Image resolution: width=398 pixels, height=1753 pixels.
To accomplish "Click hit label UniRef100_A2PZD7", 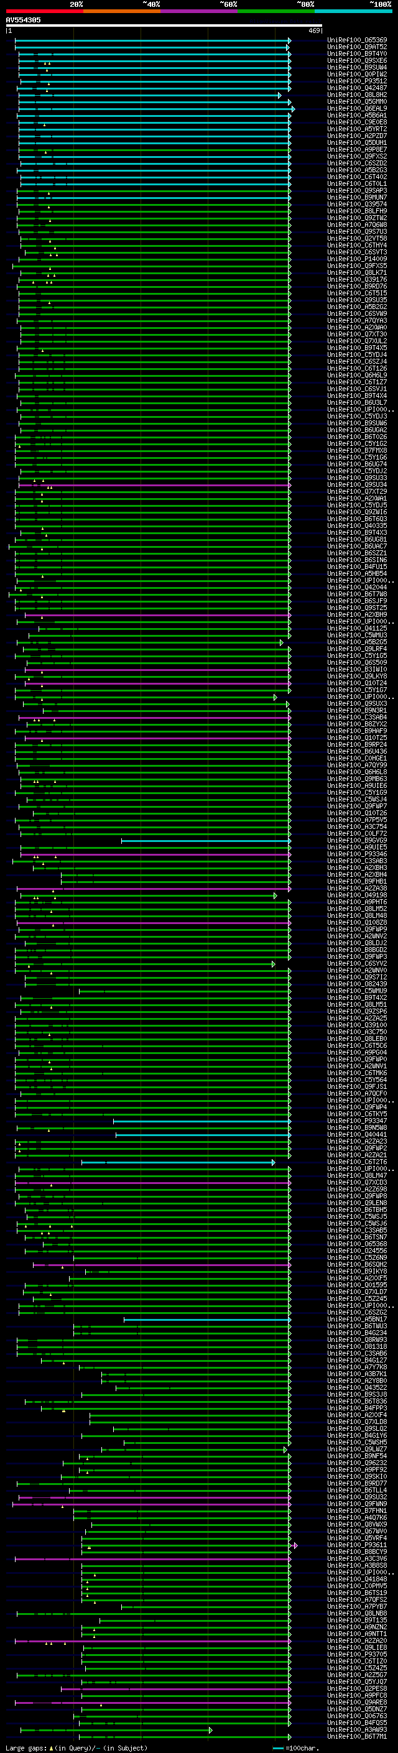I will pos(357,136).
